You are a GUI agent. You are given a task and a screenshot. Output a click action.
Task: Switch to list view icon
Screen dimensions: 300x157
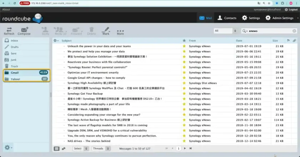pos(56,148)
